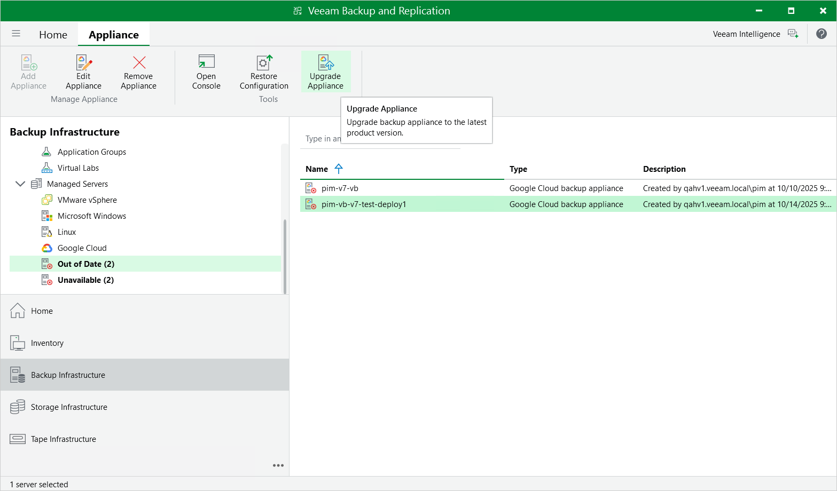837x491 pixels.
Task: Select the pim-vb-v7-test-deploy1 row name
Action: coord(364,204)
